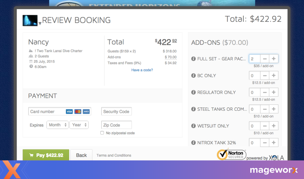Increase FULL SET gear package quantity with plus
This screenshot has height=179, width=304.
point(273,58)
